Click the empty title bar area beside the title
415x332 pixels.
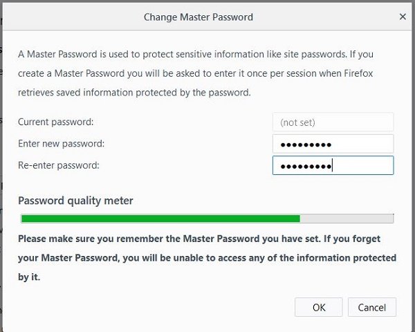click(x=326, y=17)
